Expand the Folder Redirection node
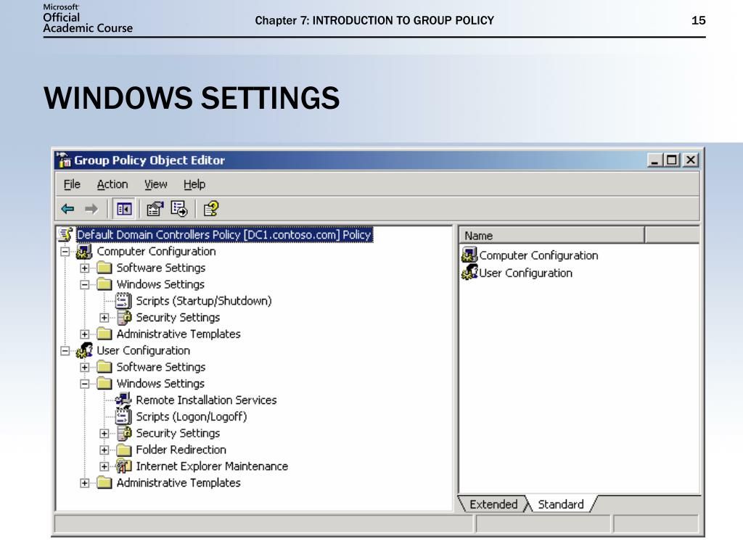This screenshot has height=557, width=743. (x=104, y=450)
